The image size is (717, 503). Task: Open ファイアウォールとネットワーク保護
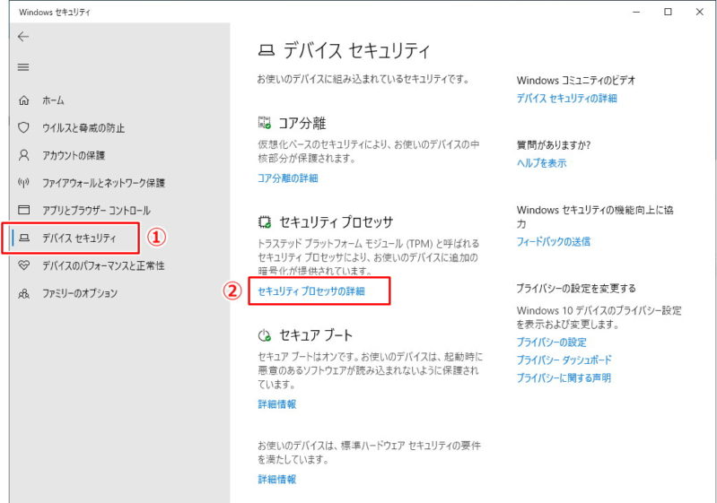[103, 183]
